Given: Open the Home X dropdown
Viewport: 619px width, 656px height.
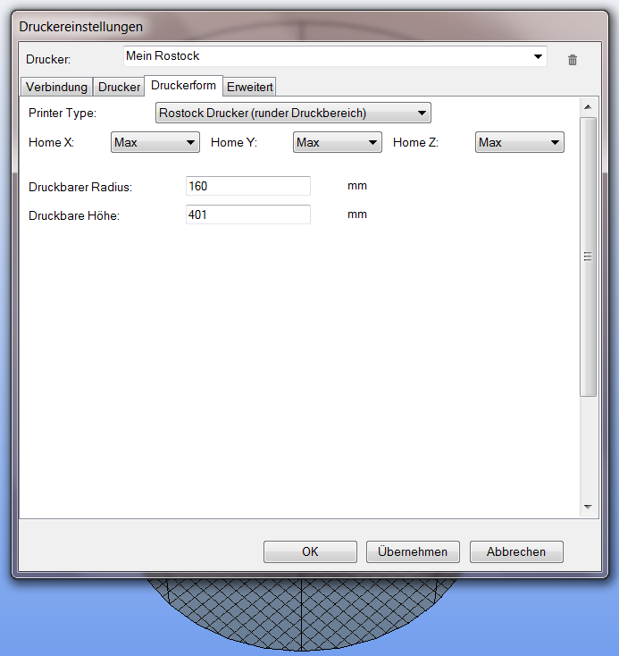Looking at the screenshot, I should click(x=155, y=142).
